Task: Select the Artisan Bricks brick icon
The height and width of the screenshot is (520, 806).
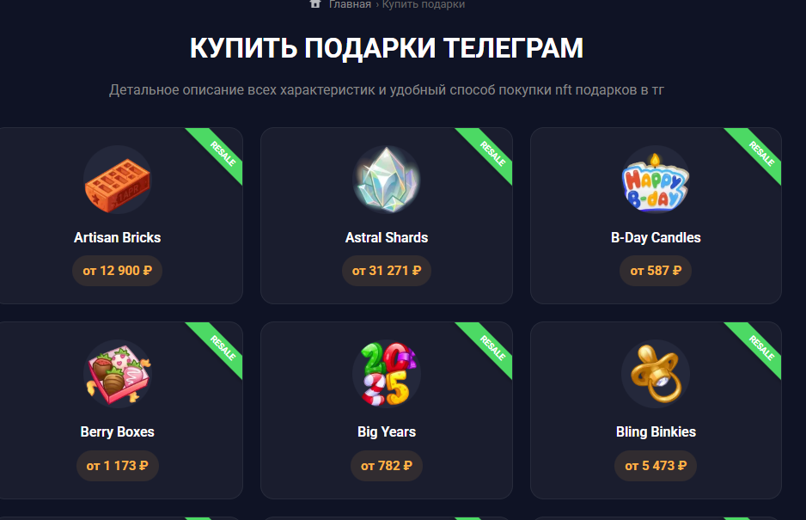Action: 117,180
